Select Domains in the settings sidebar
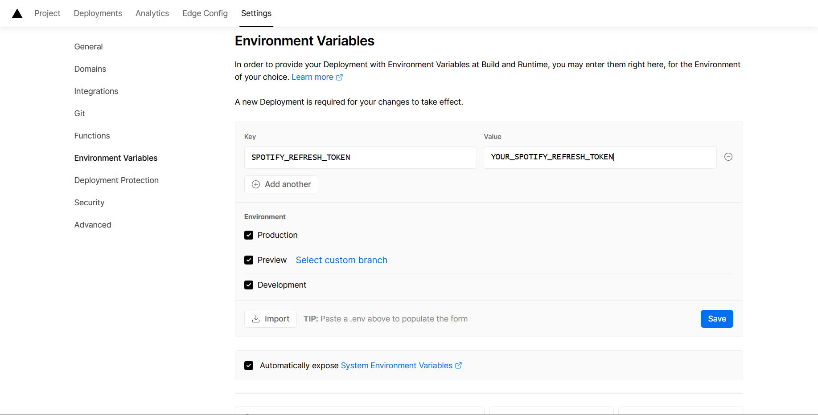The image size is (818, 415). click(x=90, y=69)
